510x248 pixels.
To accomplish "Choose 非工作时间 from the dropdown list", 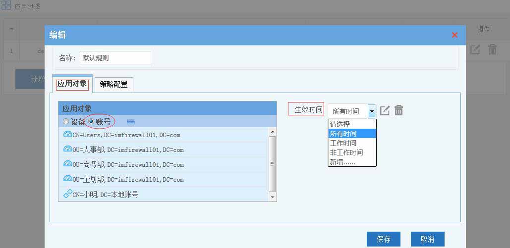I will (x=346, y=152).
